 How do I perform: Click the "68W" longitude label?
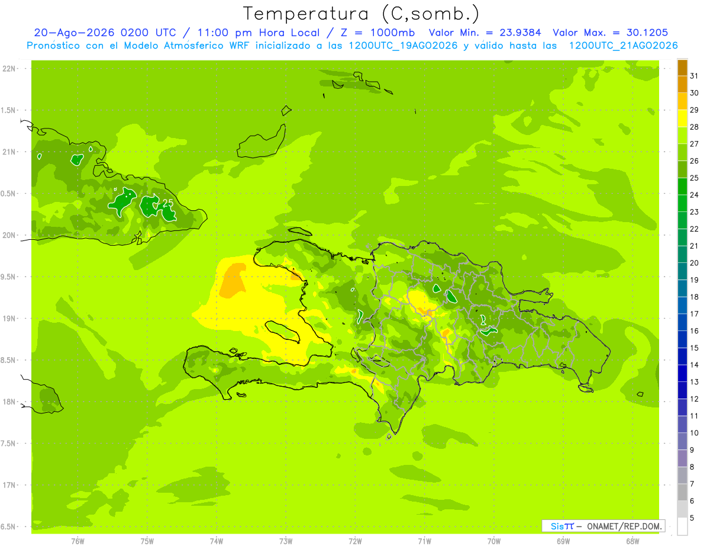point(632,541)
